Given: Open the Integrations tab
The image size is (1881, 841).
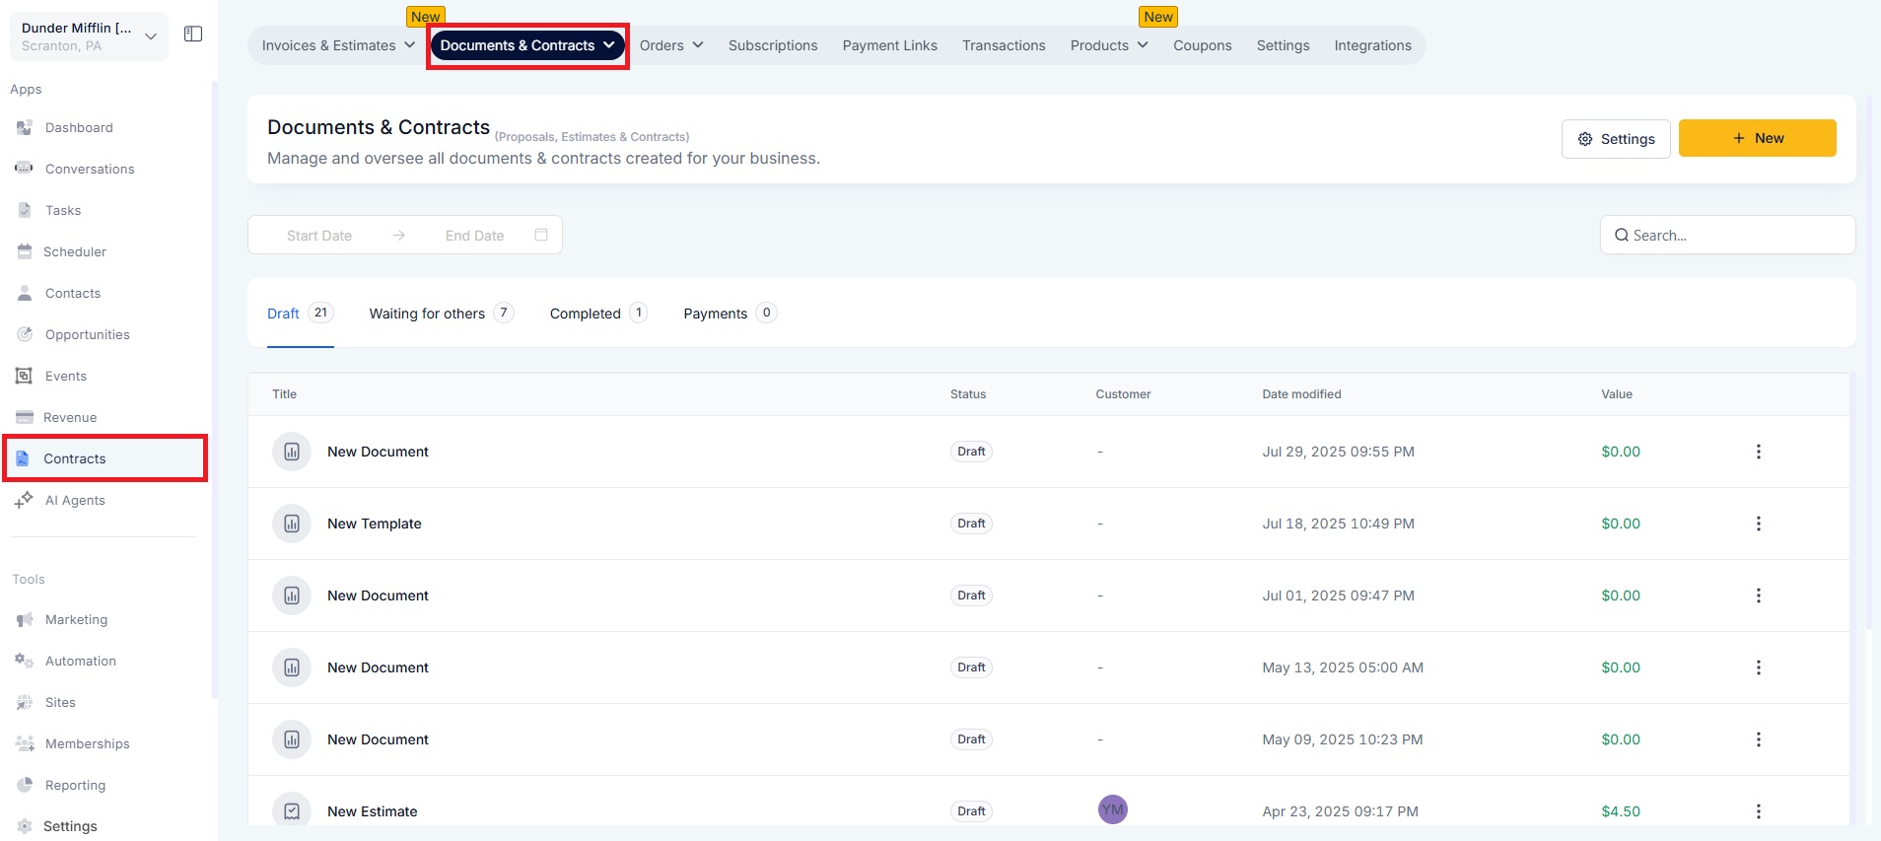Looking at the screenshot, I should coord(1372,45).
